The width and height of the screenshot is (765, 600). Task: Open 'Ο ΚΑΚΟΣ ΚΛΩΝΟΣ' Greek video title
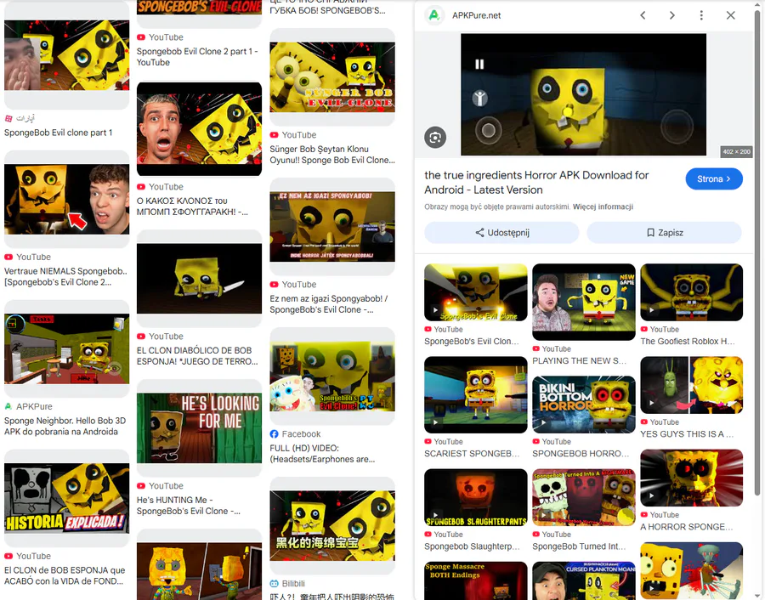192,207
